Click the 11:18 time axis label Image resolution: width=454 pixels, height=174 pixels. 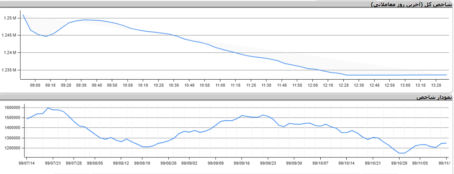pyautogui.click(x=236, y=85)
